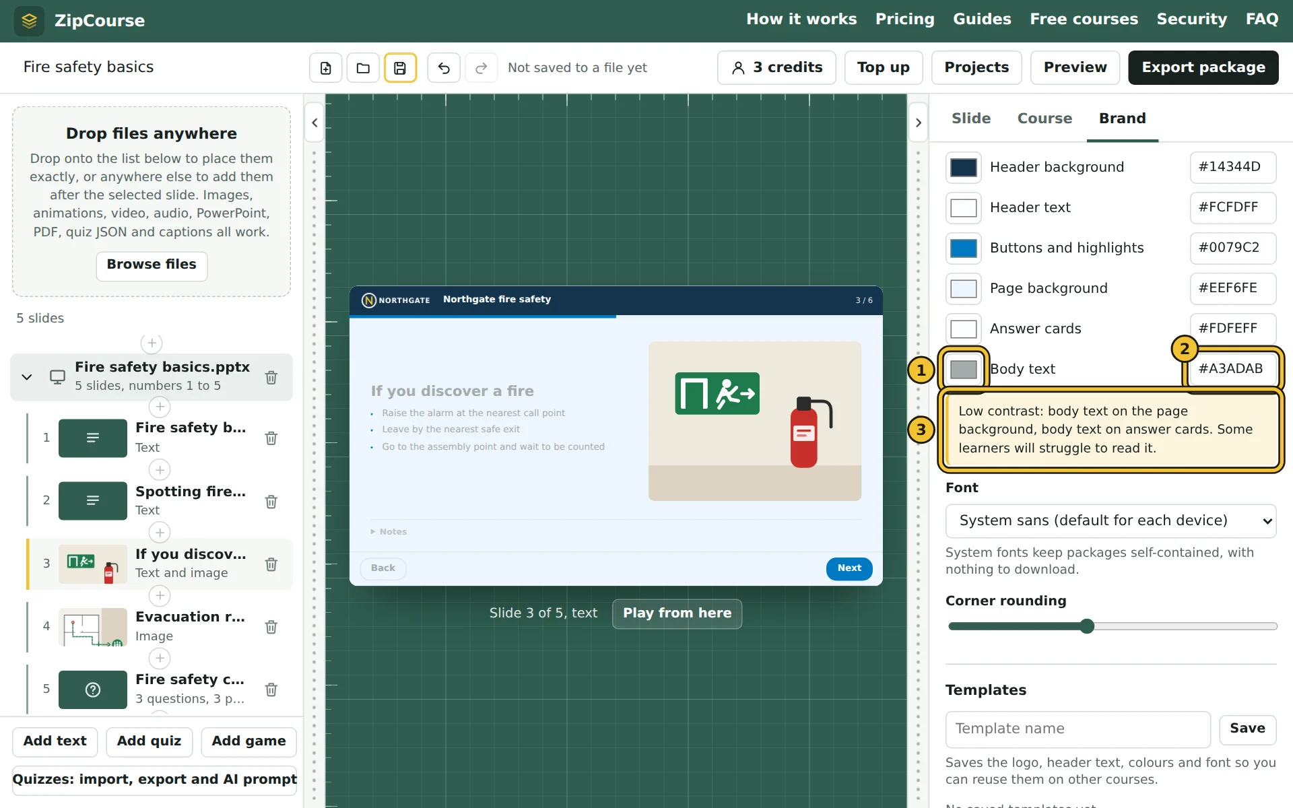
Task: Switch to the Slide tab
Action: [x=971, y=119]
